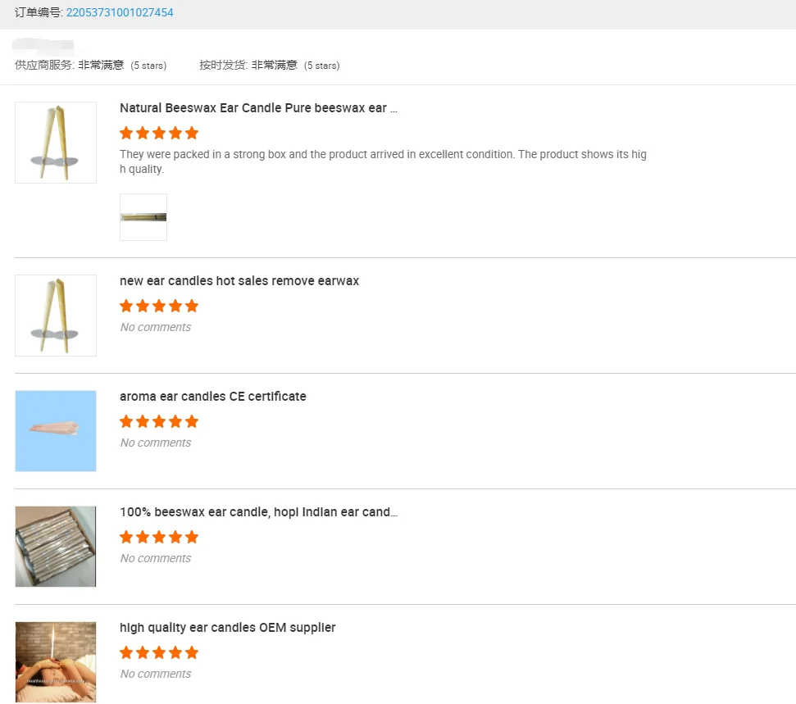Screen dimensions: 796x704
Task: Click the review photo attached to first review
Action: pyautogui.click(x=143, y=217)
